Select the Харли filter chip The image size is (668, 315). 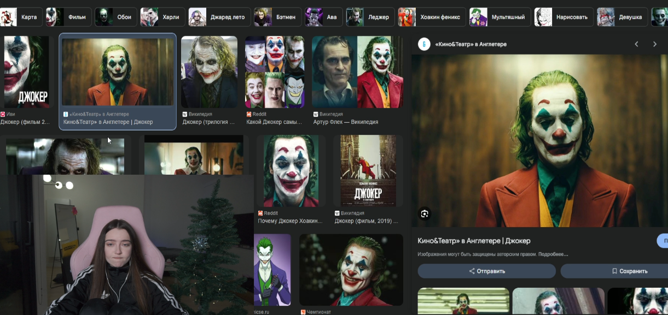coord(162,17)
